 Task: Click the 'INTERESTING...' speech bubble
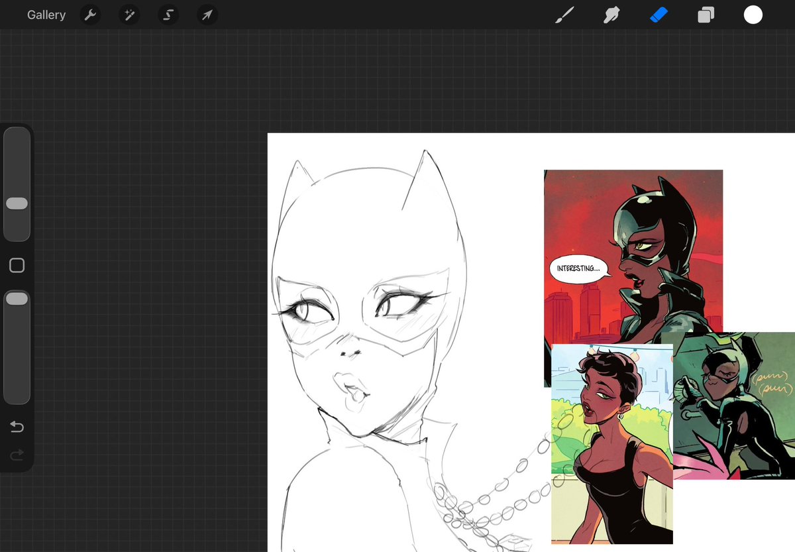point(579,269)
